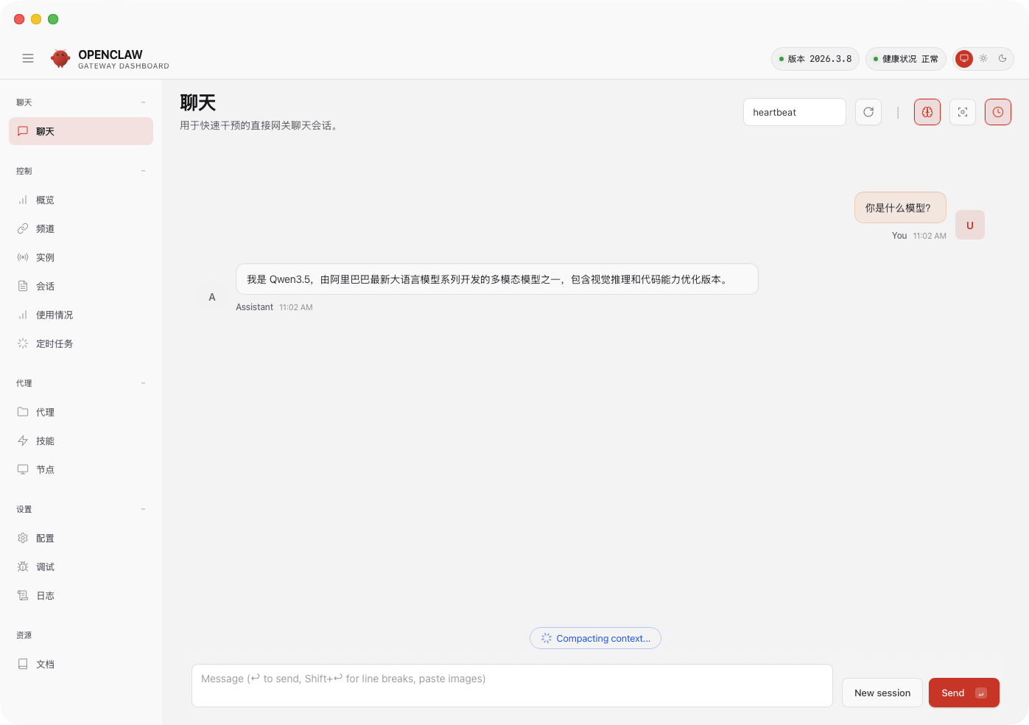Open the heartbeat session selector
The height and width of the screenshot is (725, 1029).
794,112
